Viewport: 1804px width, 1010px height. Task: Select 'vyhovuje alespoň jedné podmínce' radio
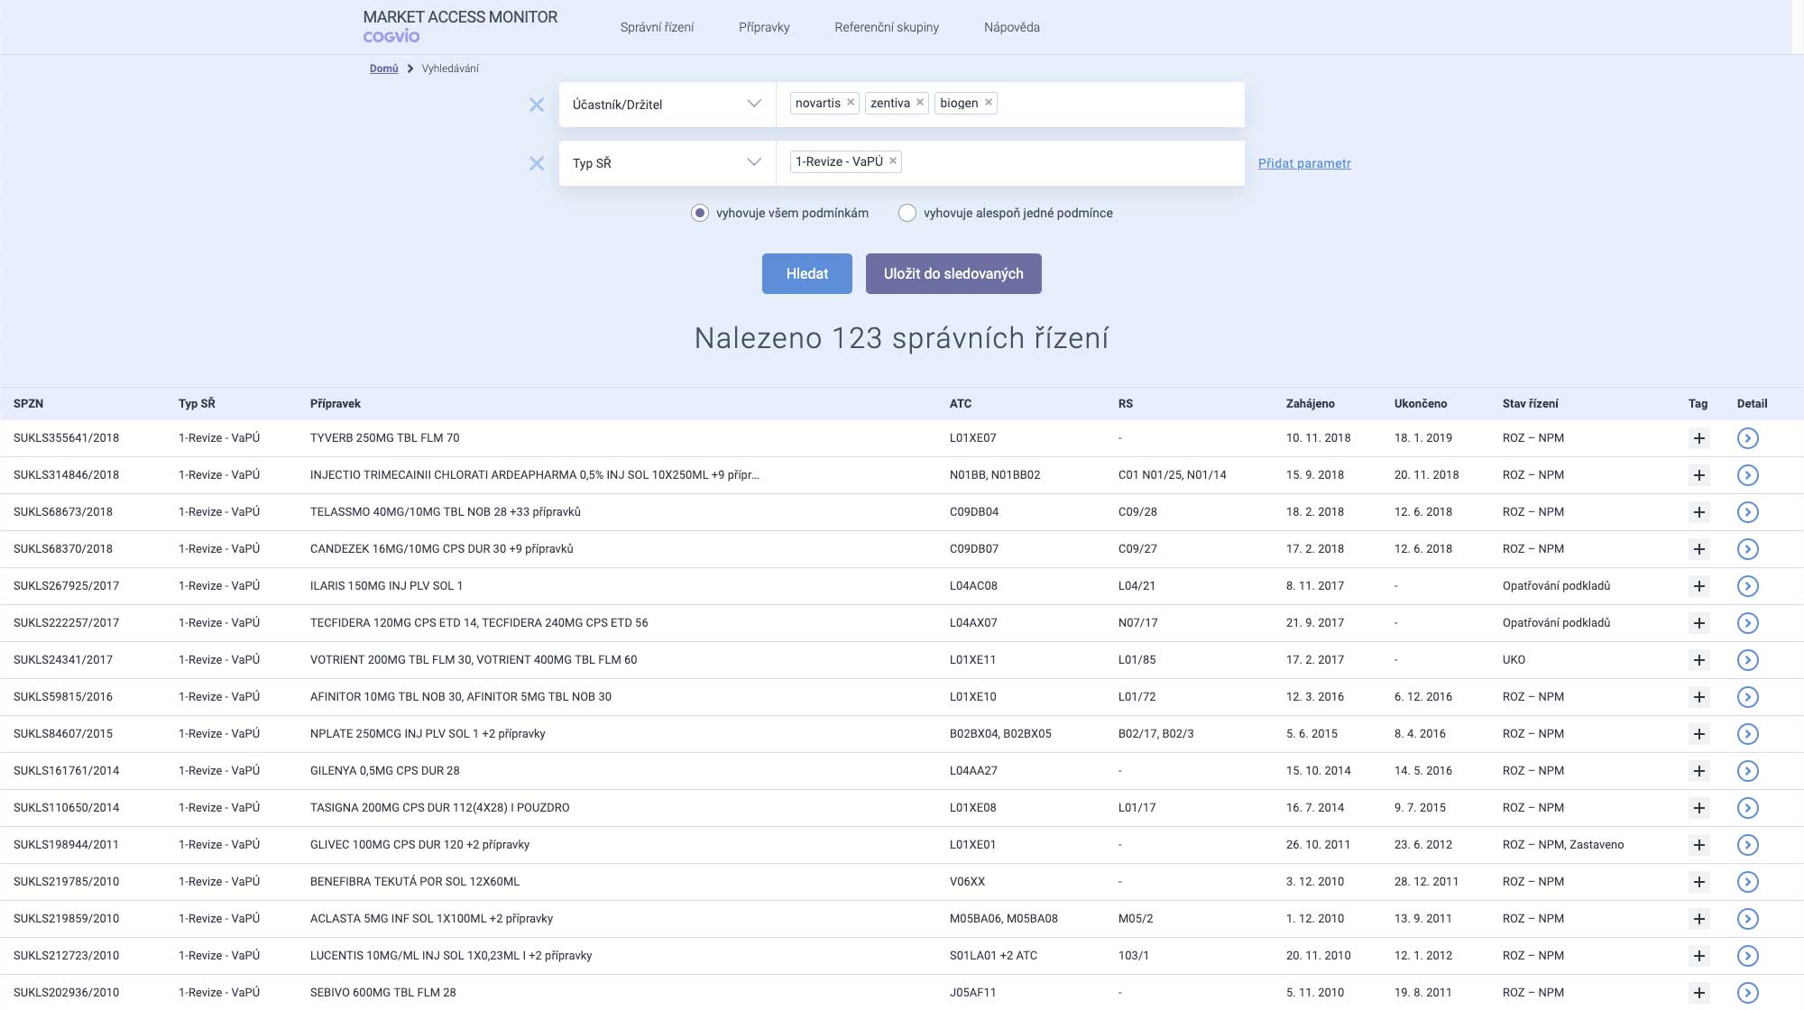(x=907, y=213)
